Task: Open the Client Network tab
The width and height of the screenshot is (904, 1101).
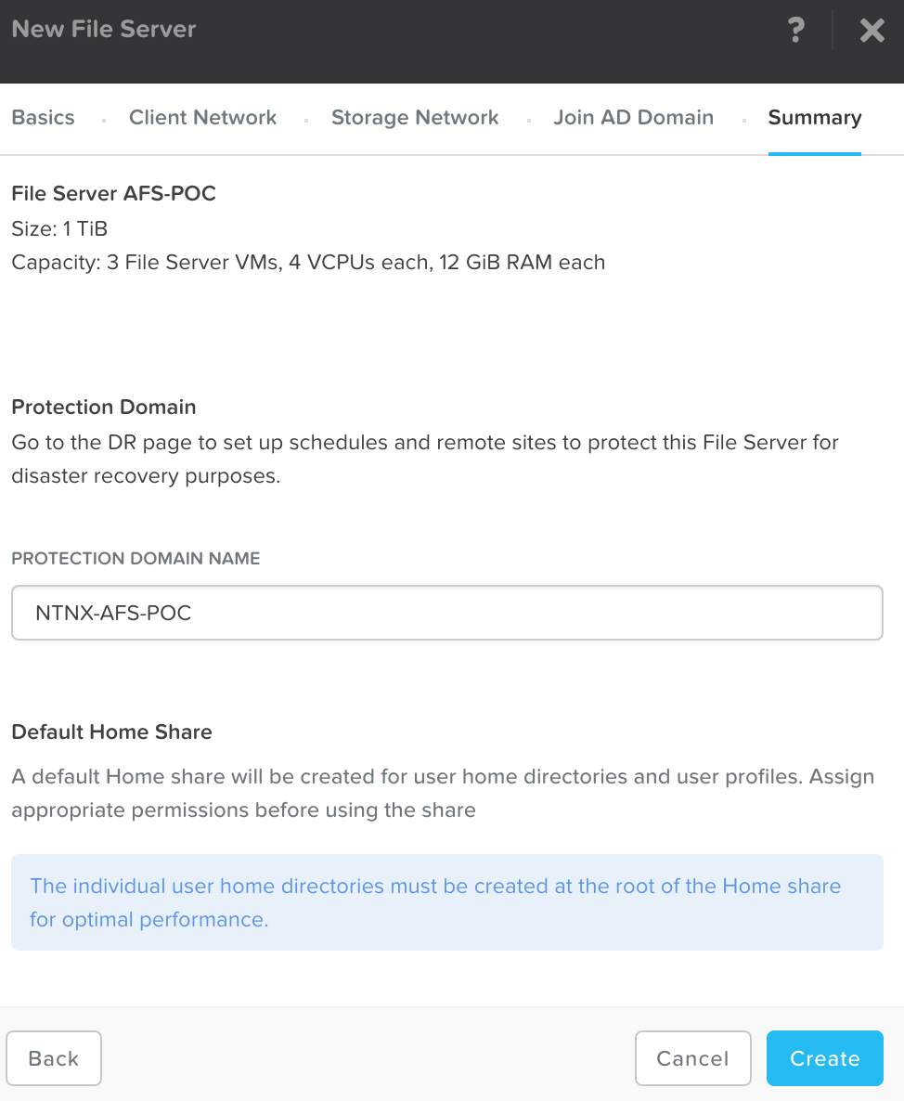Action: pyautogui.click(x=202, y=118)
